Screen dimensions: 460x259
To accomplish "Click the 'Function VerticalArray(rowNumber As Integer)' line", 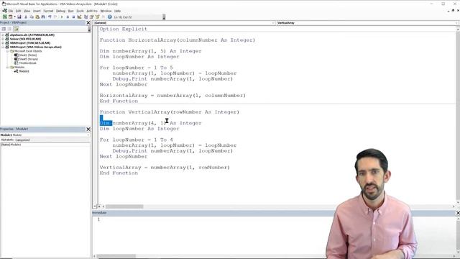I will coord(170,112).
